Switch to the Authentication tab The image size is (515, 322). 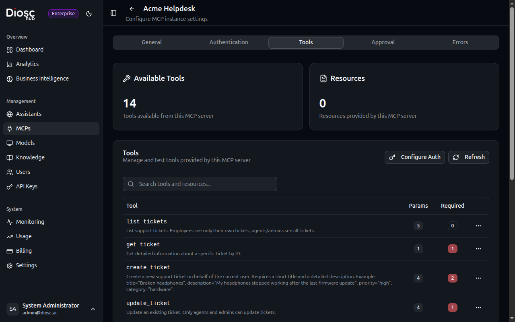(229, 42)
